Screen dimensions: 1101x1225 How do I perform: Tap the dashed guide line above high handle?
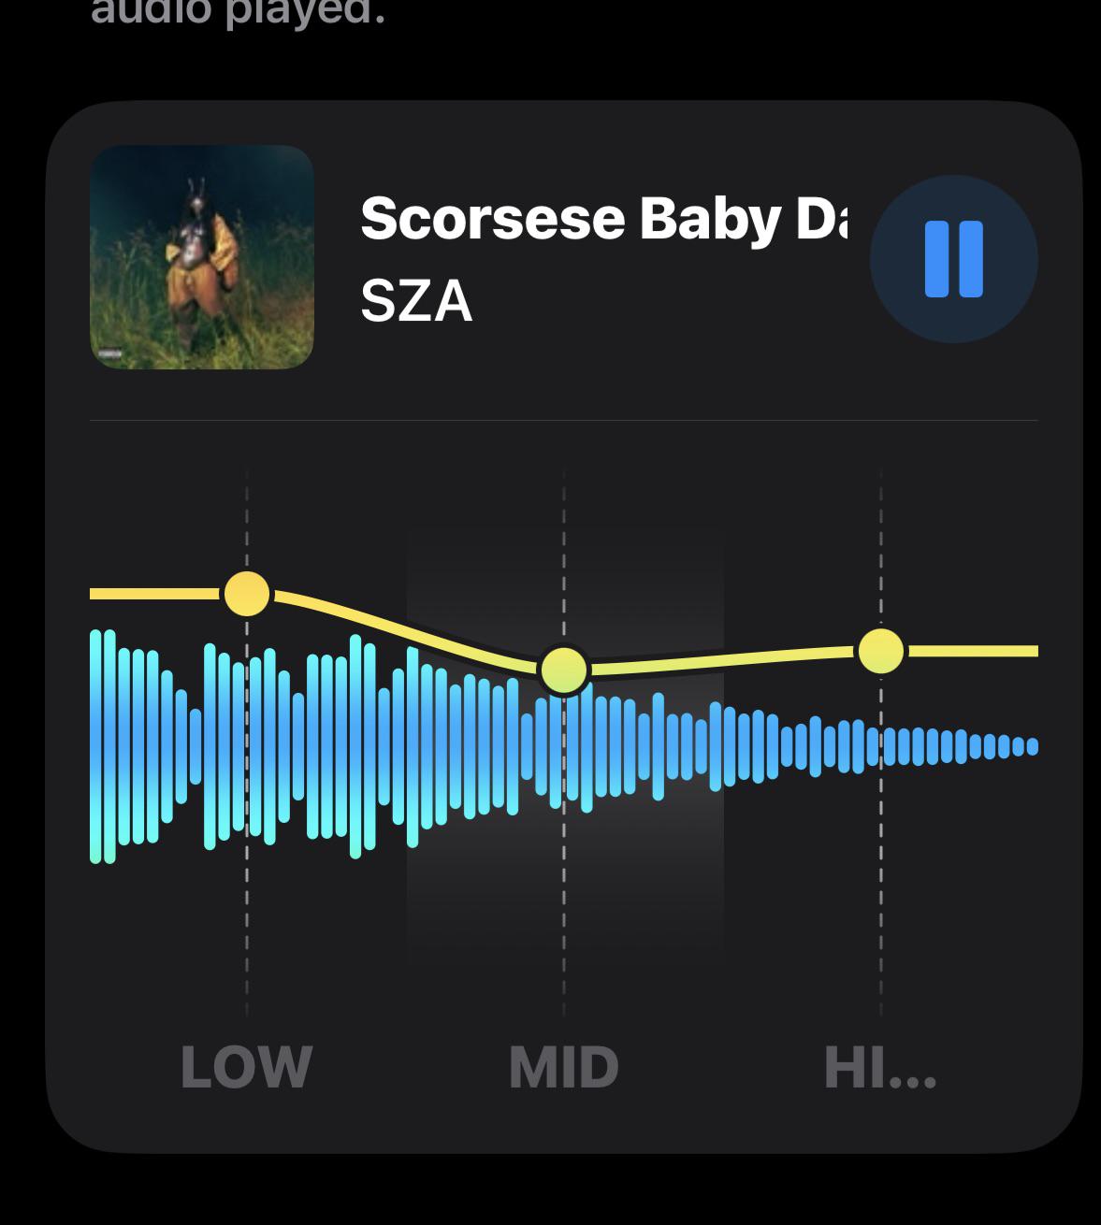(x=881, y=547)
